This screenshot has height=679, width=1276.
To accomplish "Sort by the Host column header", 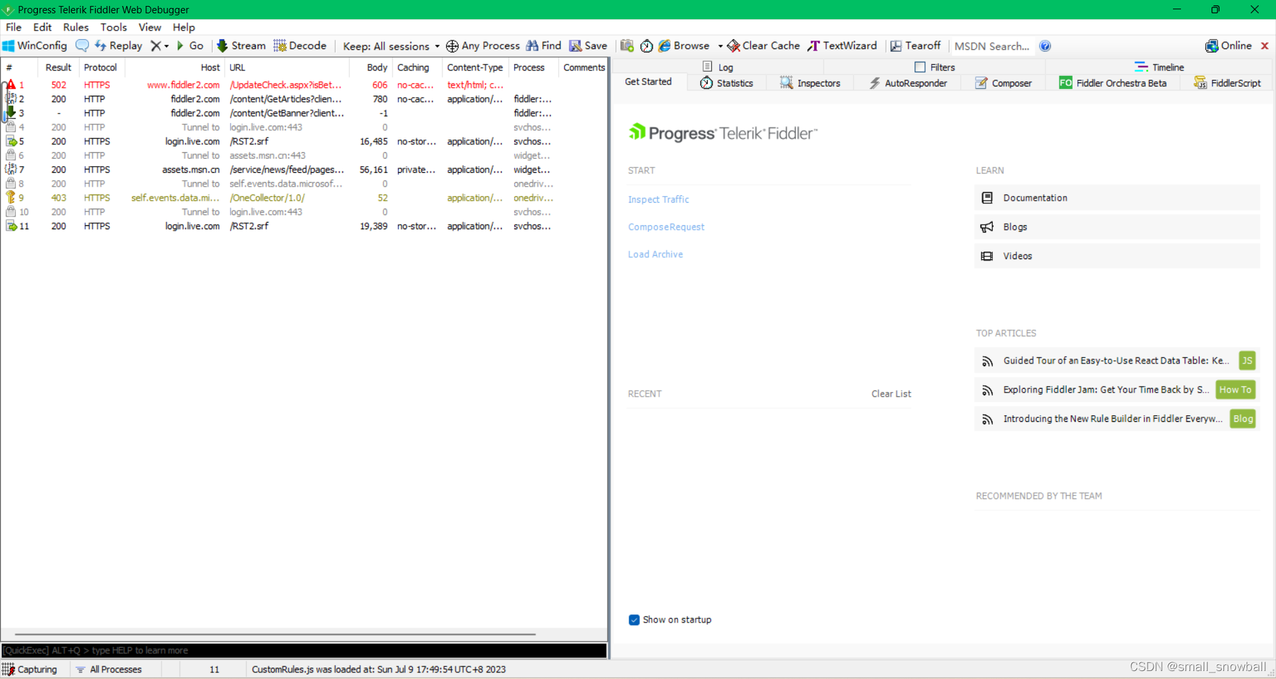I will pos(174,68).
